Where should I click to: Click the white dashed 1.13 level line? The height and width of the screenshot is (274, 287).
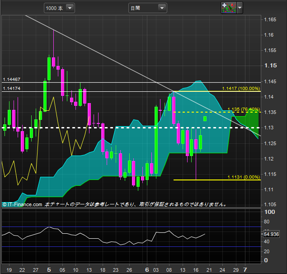(131, 128)
